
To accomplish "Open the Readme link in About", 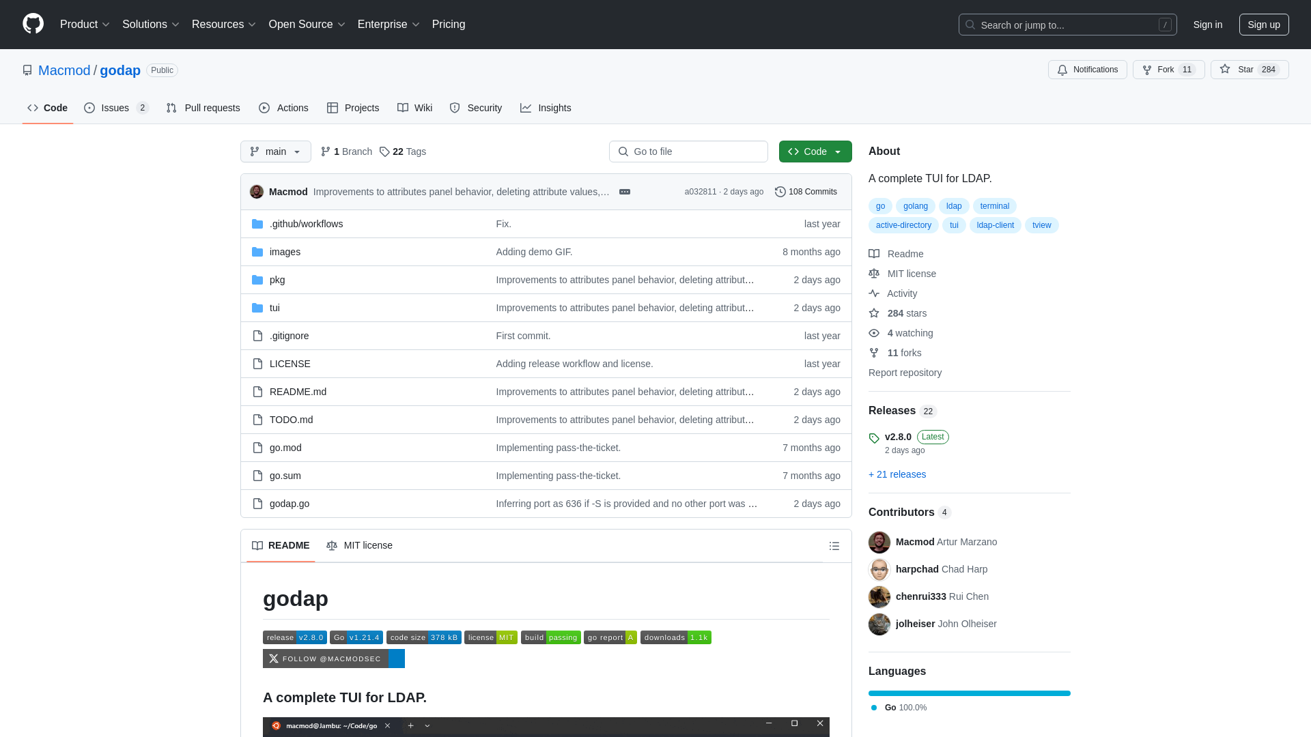I will pos(896,254).
